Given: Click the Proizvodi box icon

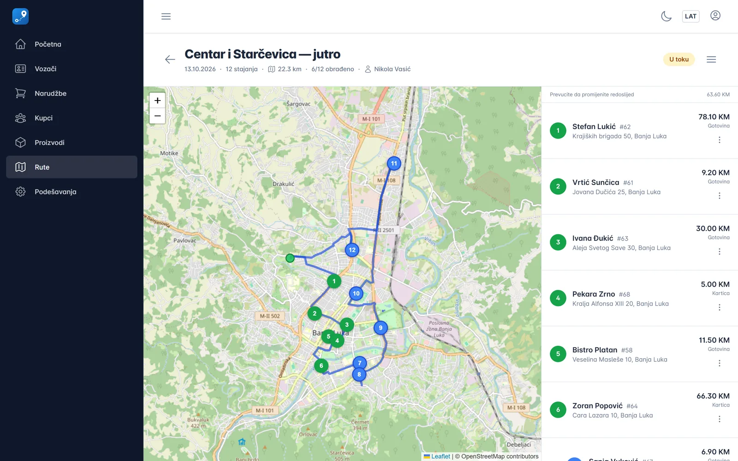Looking at the screenshot, I should click(20, 142).
